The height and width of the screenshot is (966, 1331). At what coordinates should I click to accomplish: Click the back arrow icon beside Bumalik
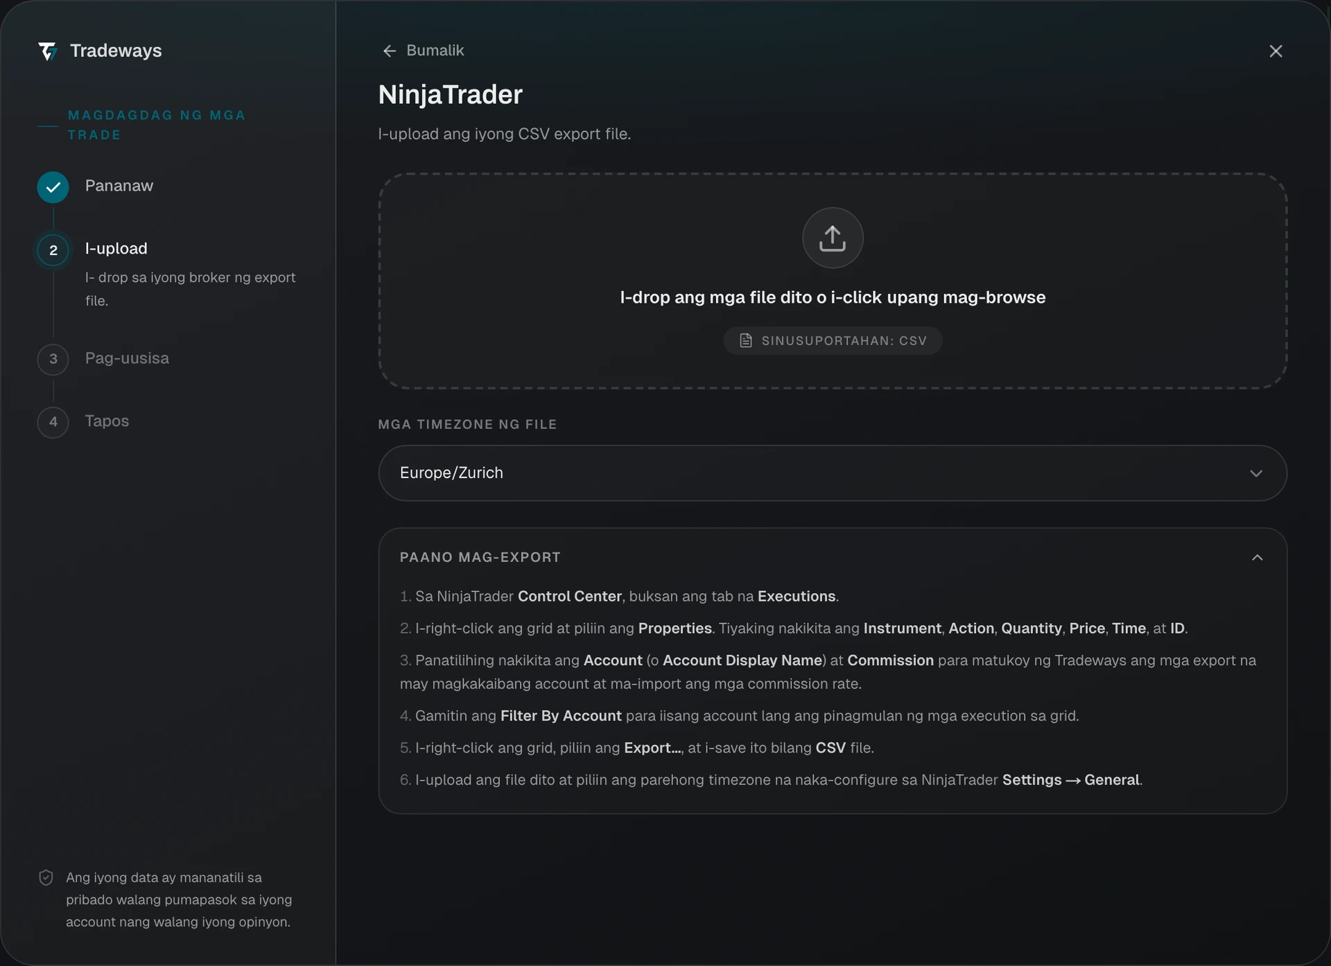[x=390, y=51]
